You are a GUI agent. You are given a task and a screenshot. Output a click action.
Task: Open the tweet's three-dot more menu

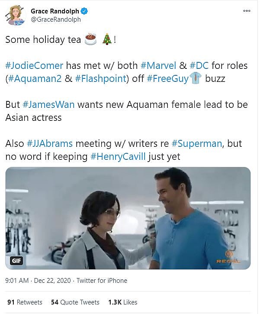(247, 11)
